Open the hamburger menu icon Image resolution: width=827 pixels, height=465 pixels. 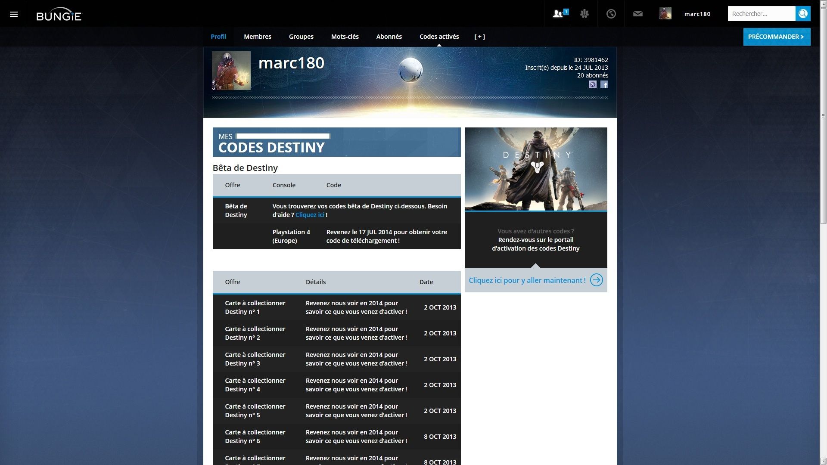tap(13, 14)
